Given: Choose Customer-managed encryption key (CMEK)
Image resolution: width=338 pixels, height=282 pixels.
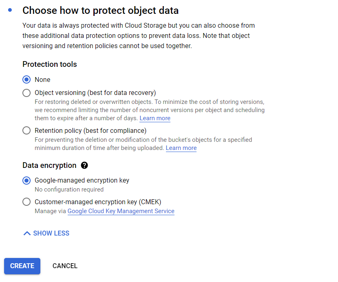Looking at the screenshot, I should pos(27,202).
